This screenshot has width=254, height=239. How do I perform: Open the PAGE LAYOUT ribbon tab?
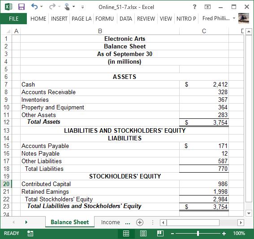click(x=82, y=19)
